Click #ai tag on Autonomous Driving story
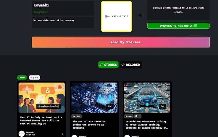 click(162, 106)
